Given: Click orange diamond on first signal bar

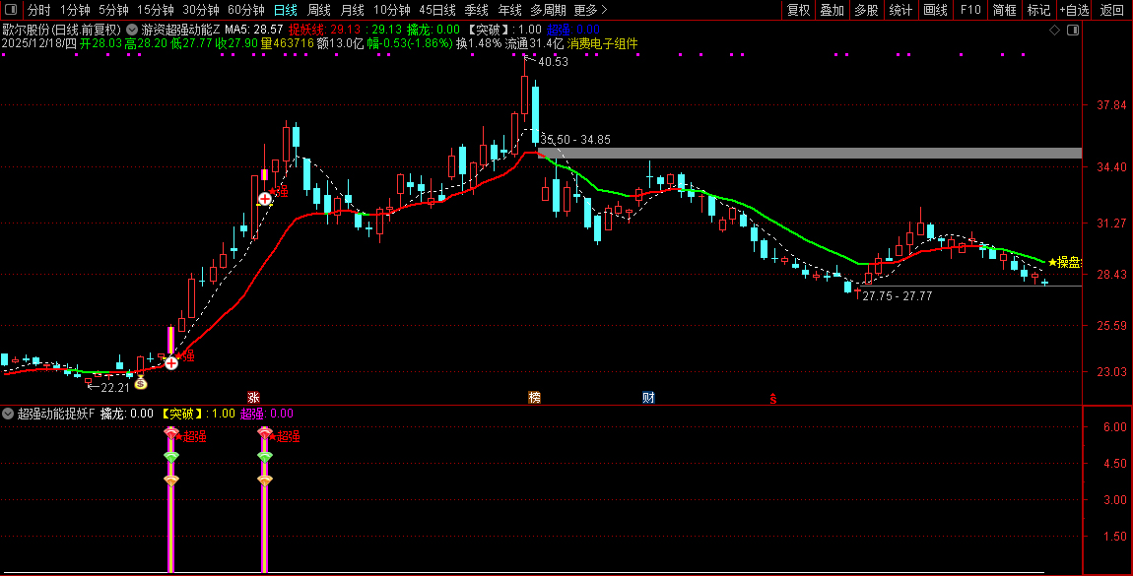Looking at the screenshot, I should [x=171, y=480].
